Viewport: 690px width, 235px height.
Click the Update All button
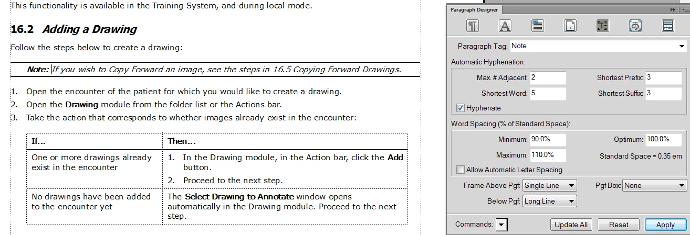coord(571,225)
